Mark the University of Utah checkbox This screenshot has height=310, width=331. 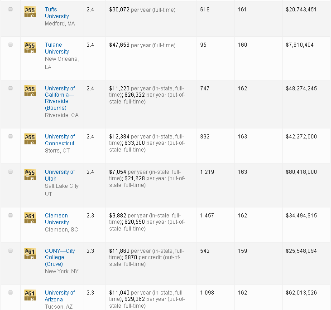(x=10, y=172)
